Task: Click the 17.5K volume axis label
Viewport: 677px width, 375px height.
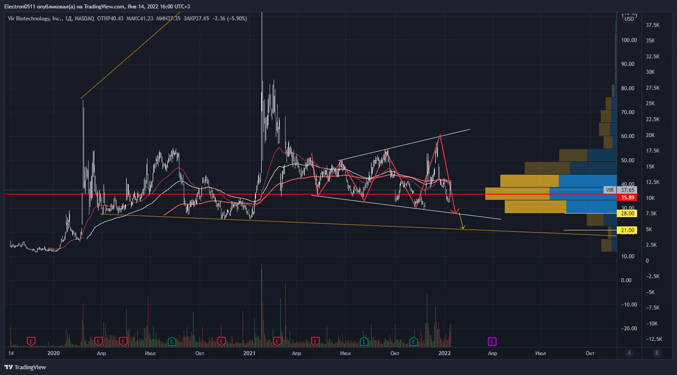Action: 653,151
